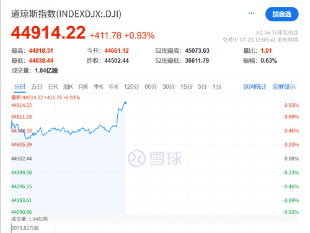
Task: Click the 雪球 watermark logo in chart
Action: [x=155, y=158]
